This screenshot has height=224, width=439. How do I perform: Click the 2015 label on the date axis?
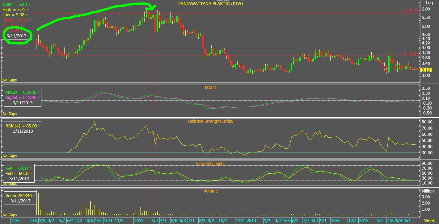tap(364, 221)
